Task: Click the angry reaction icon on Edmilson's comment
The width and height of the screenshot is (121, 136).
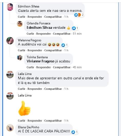Action: tap(79, 15)
